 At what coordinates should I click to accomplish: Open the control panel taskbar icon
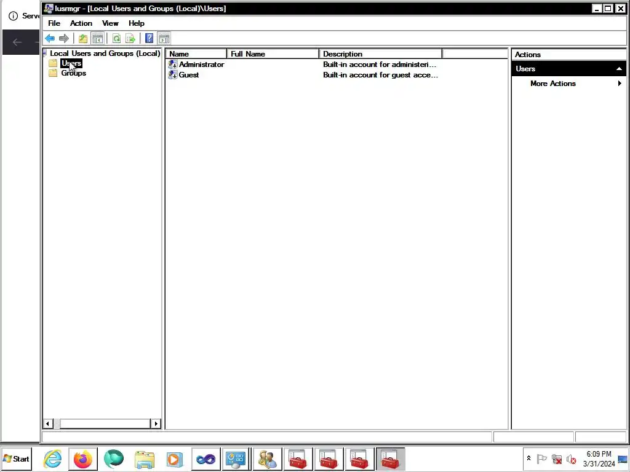(236, 458)
